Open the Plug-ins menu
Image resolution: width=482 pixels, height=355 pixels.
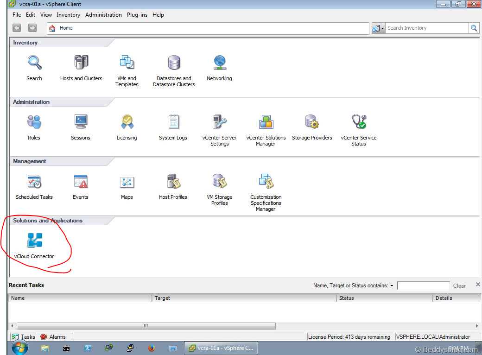pyautogui.click(x=137, y=15)
